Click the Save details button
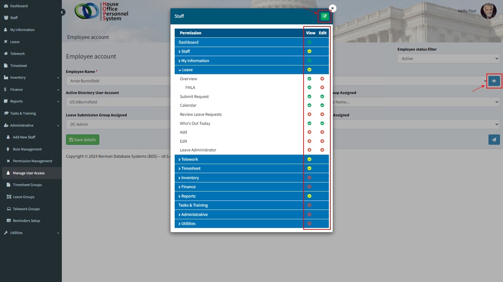This screenshot has height=282, width=503. [x=82, y=140]
